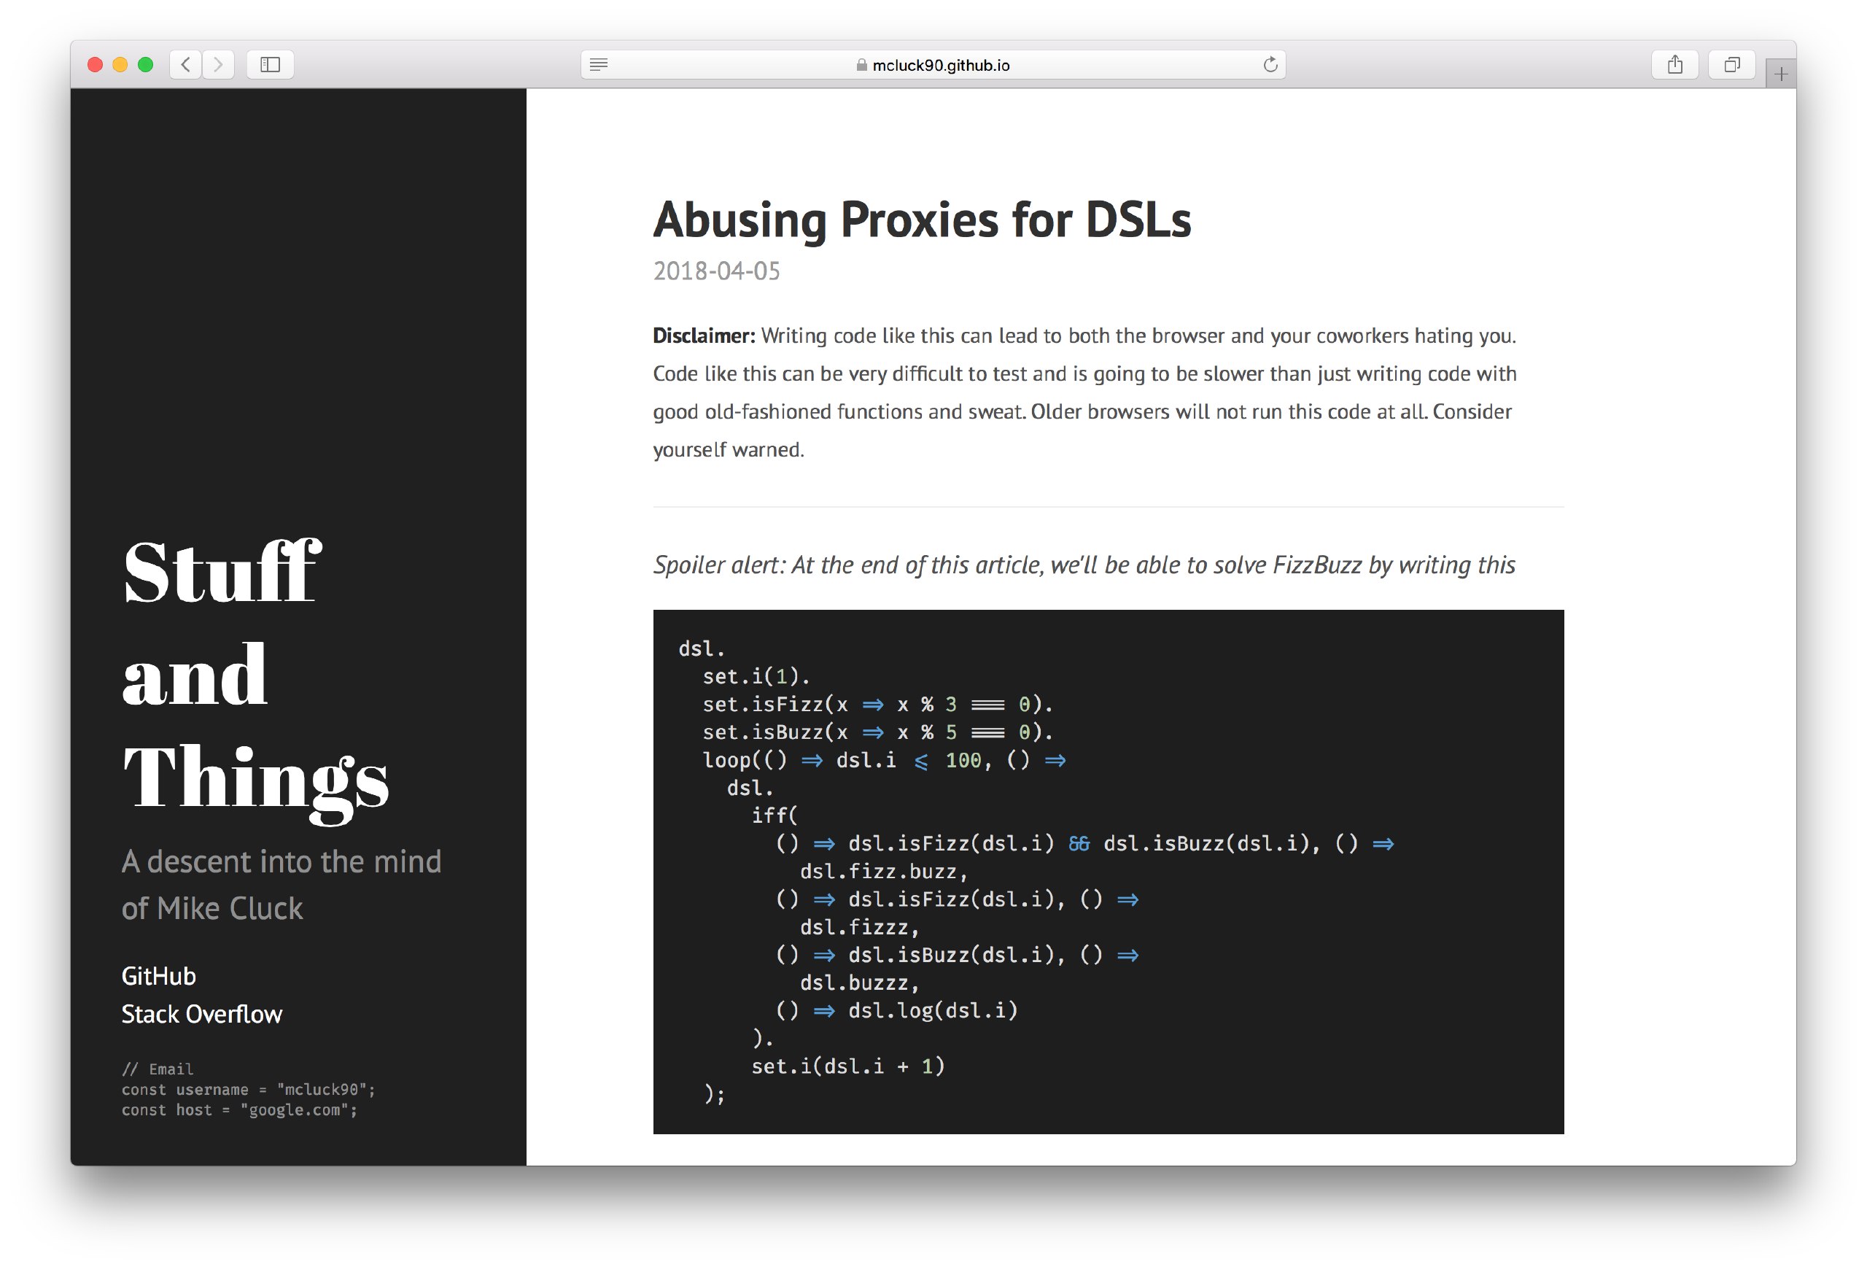Viewport: 1867px width, 1267px height.
Task: Click the set.isBuzz code line
Action: click(877, 733)
